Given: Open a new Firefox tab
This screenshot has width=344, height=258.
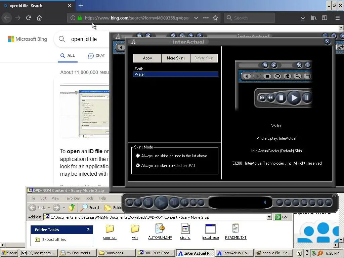Looking at the screenshot, I should [x=81, y=5].
